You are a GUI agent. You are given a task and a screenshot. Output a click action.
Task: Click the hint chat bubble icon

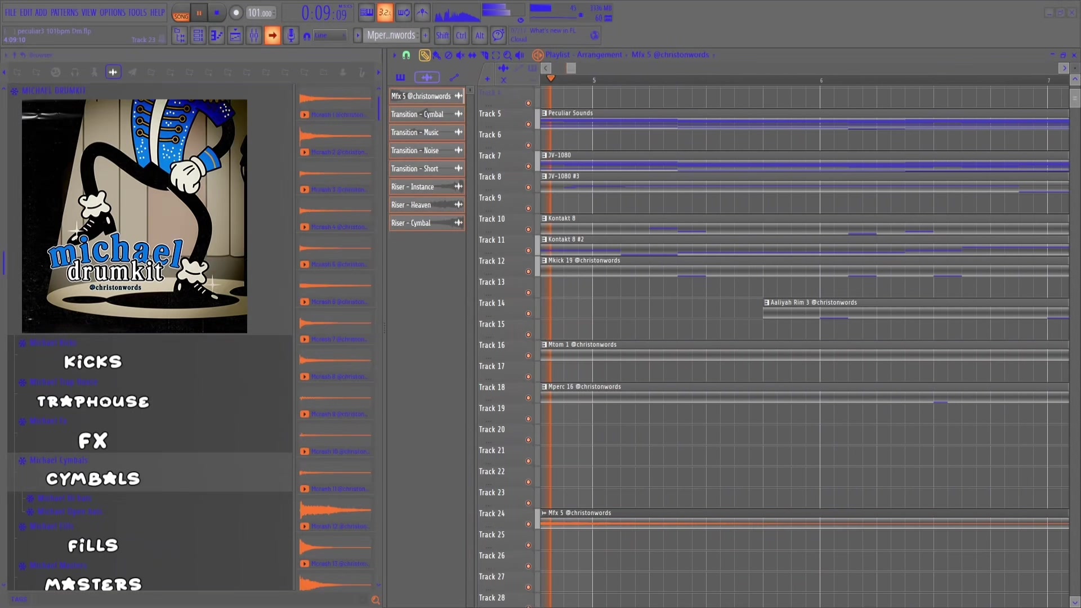point(498,36)
